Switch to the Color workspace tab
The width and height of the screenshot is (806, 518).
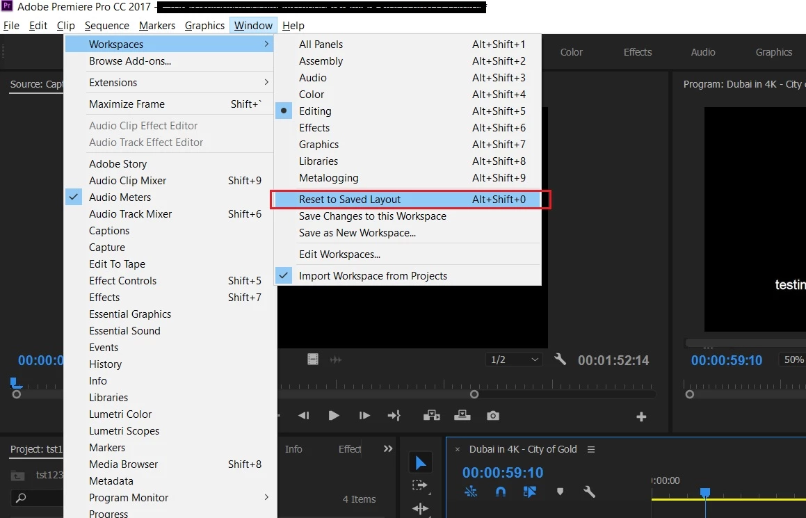[x=571, y=52]
